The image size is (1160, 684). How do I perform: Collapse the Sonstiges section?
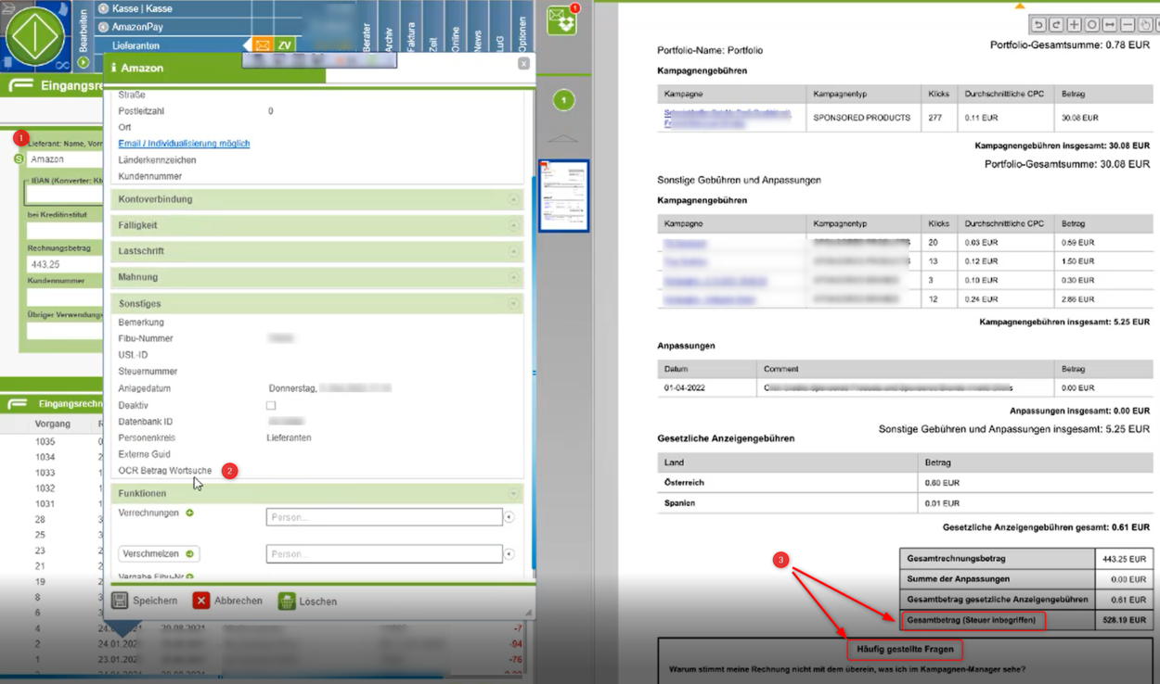316,303
